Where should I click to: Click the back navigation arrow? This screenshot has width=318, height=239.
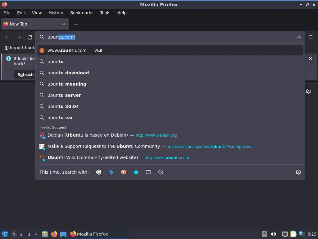(7, 37)
